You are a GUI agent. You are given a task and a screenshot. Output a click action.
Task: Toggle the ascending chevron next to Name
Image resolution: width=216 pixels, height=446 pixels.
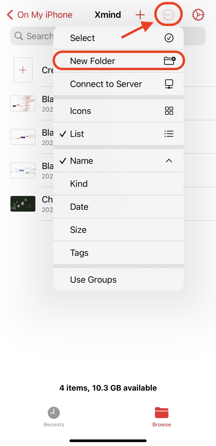(169, 161)
